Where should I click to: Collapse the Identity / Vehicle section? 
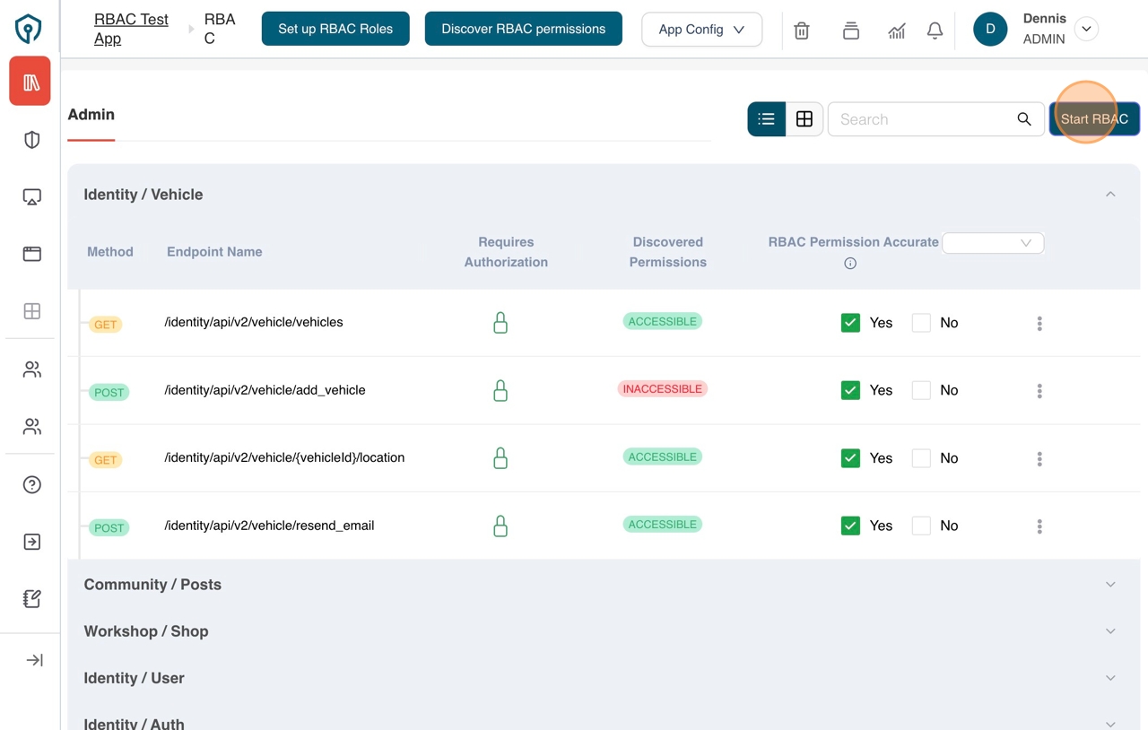1110,195
